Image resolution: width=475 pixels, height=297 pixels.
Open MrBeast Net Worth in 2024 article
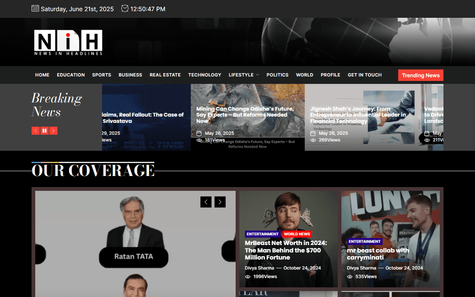pos(286,250)
